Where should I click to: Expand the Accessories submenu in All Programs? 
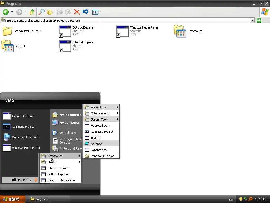click(61, 156)
